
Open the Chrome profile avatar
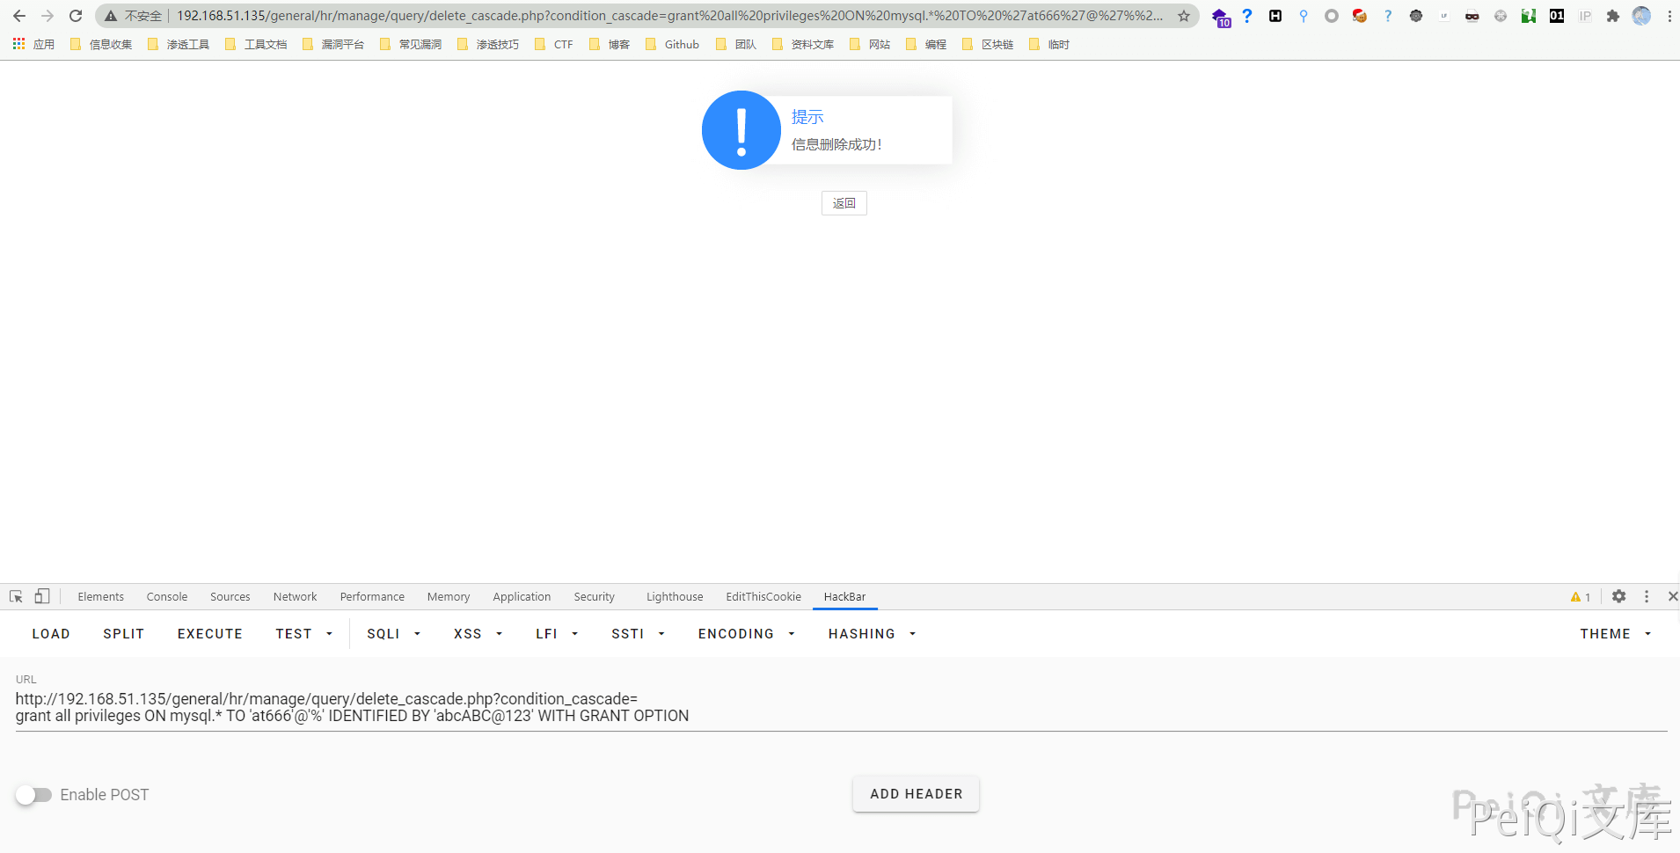1641,16
